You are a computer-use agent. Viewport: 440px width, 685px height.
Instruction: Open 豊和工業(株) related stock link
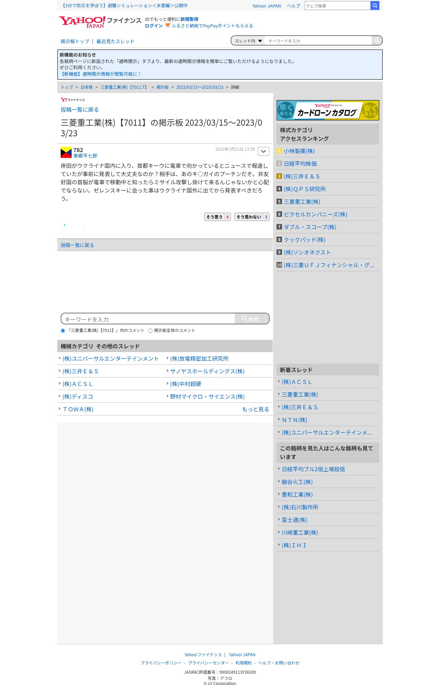pyautogui.click(x=297, y=495)
